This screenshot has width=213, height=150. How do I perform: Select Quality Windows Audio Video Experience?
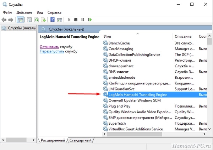155,112
